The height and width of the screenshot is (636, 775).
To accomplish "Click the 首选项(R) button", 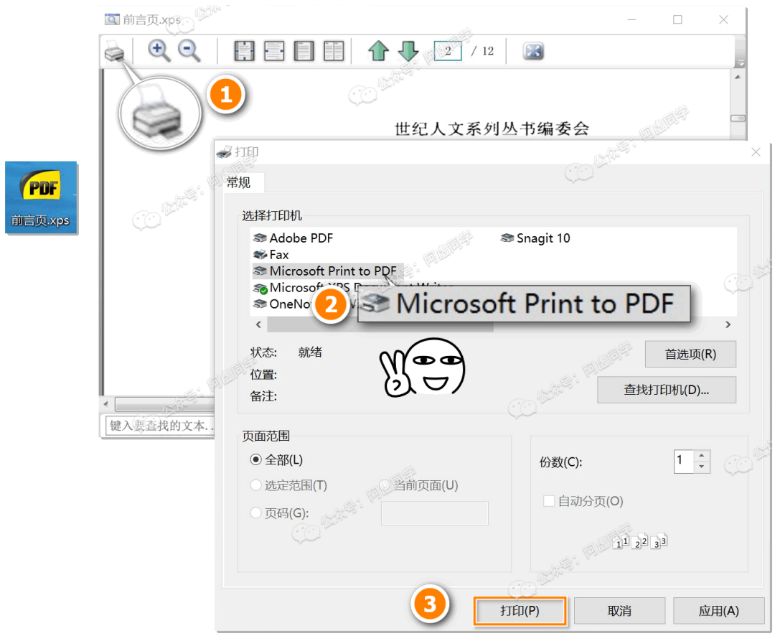I will tap(690, 354).
